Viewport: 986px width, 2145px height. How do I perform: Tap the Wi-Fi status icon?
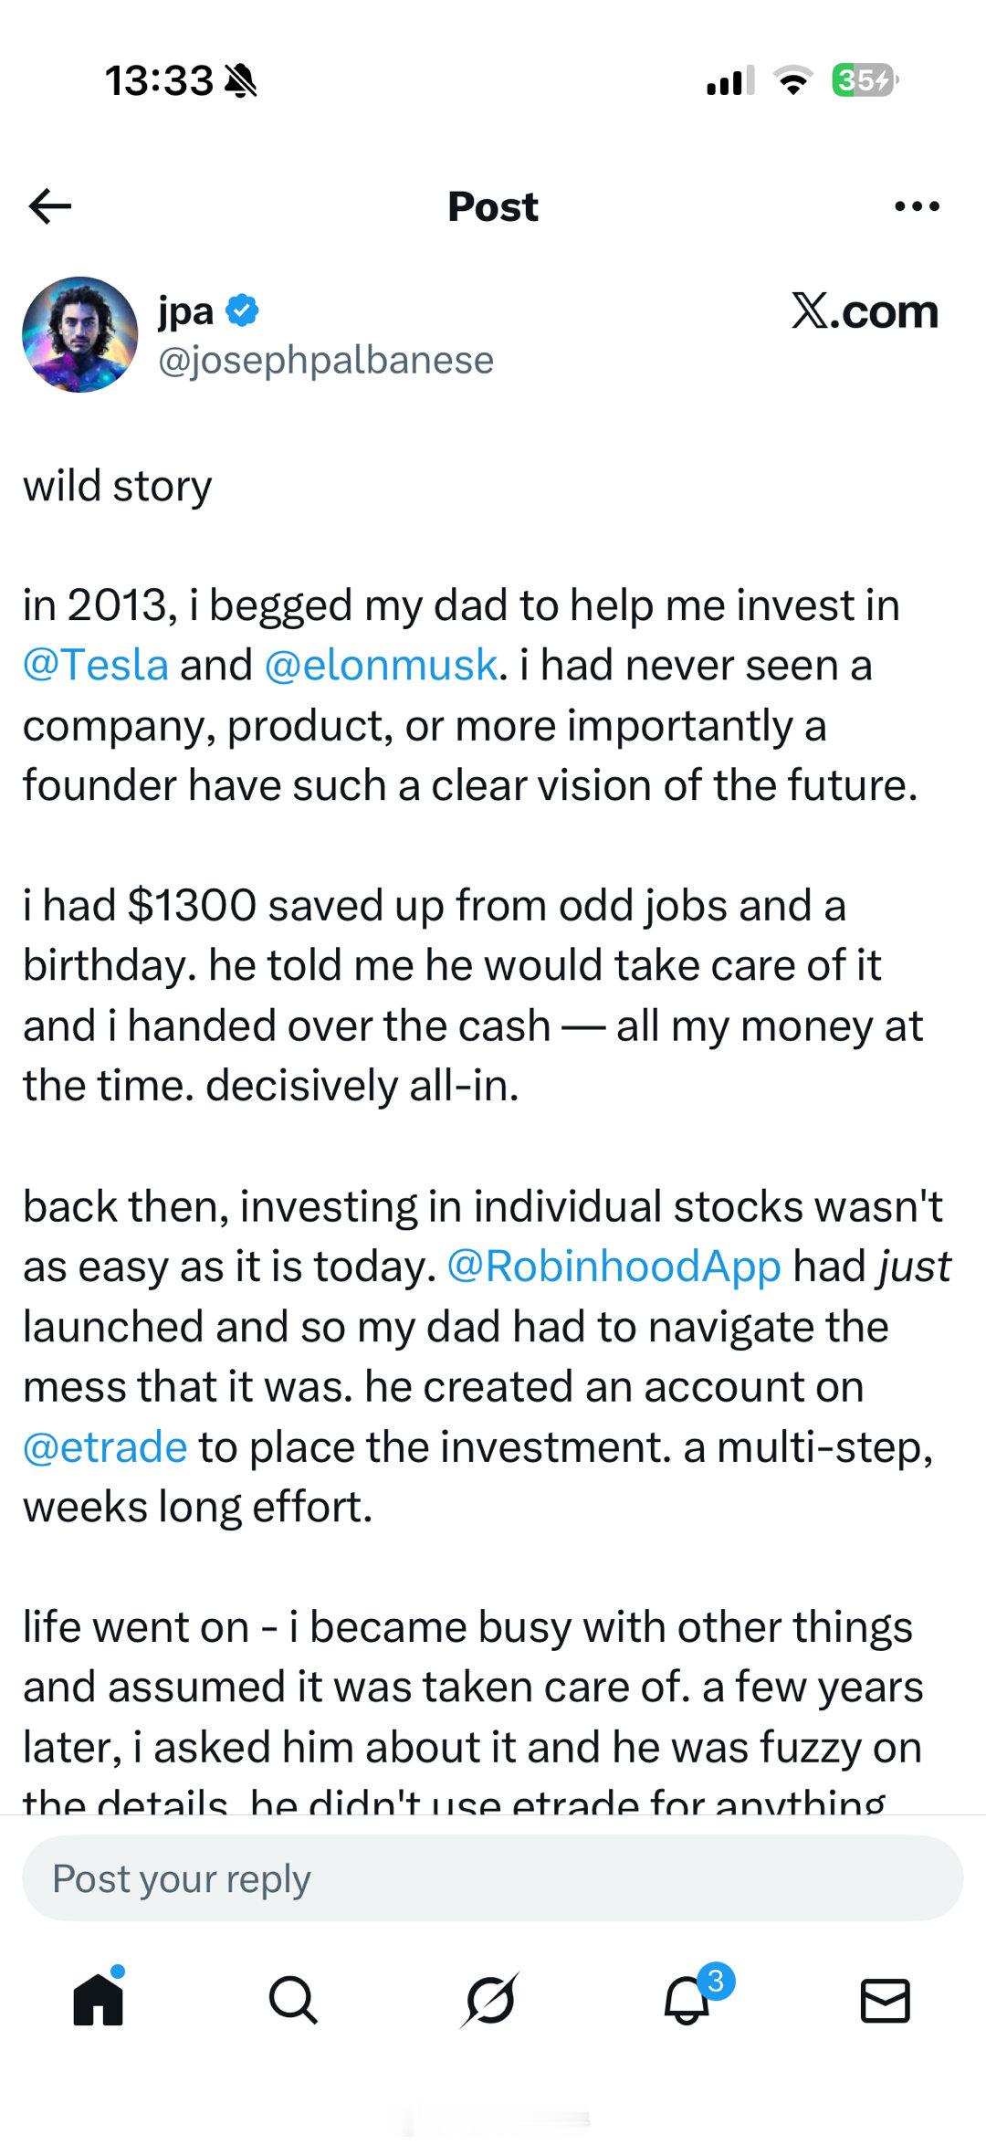pos(792,80)
